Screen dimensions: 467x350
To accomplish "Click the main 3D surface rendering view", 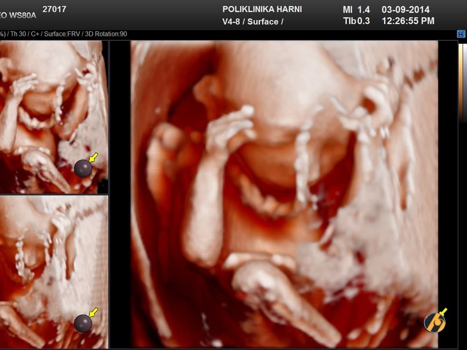I will coord(285,194).
